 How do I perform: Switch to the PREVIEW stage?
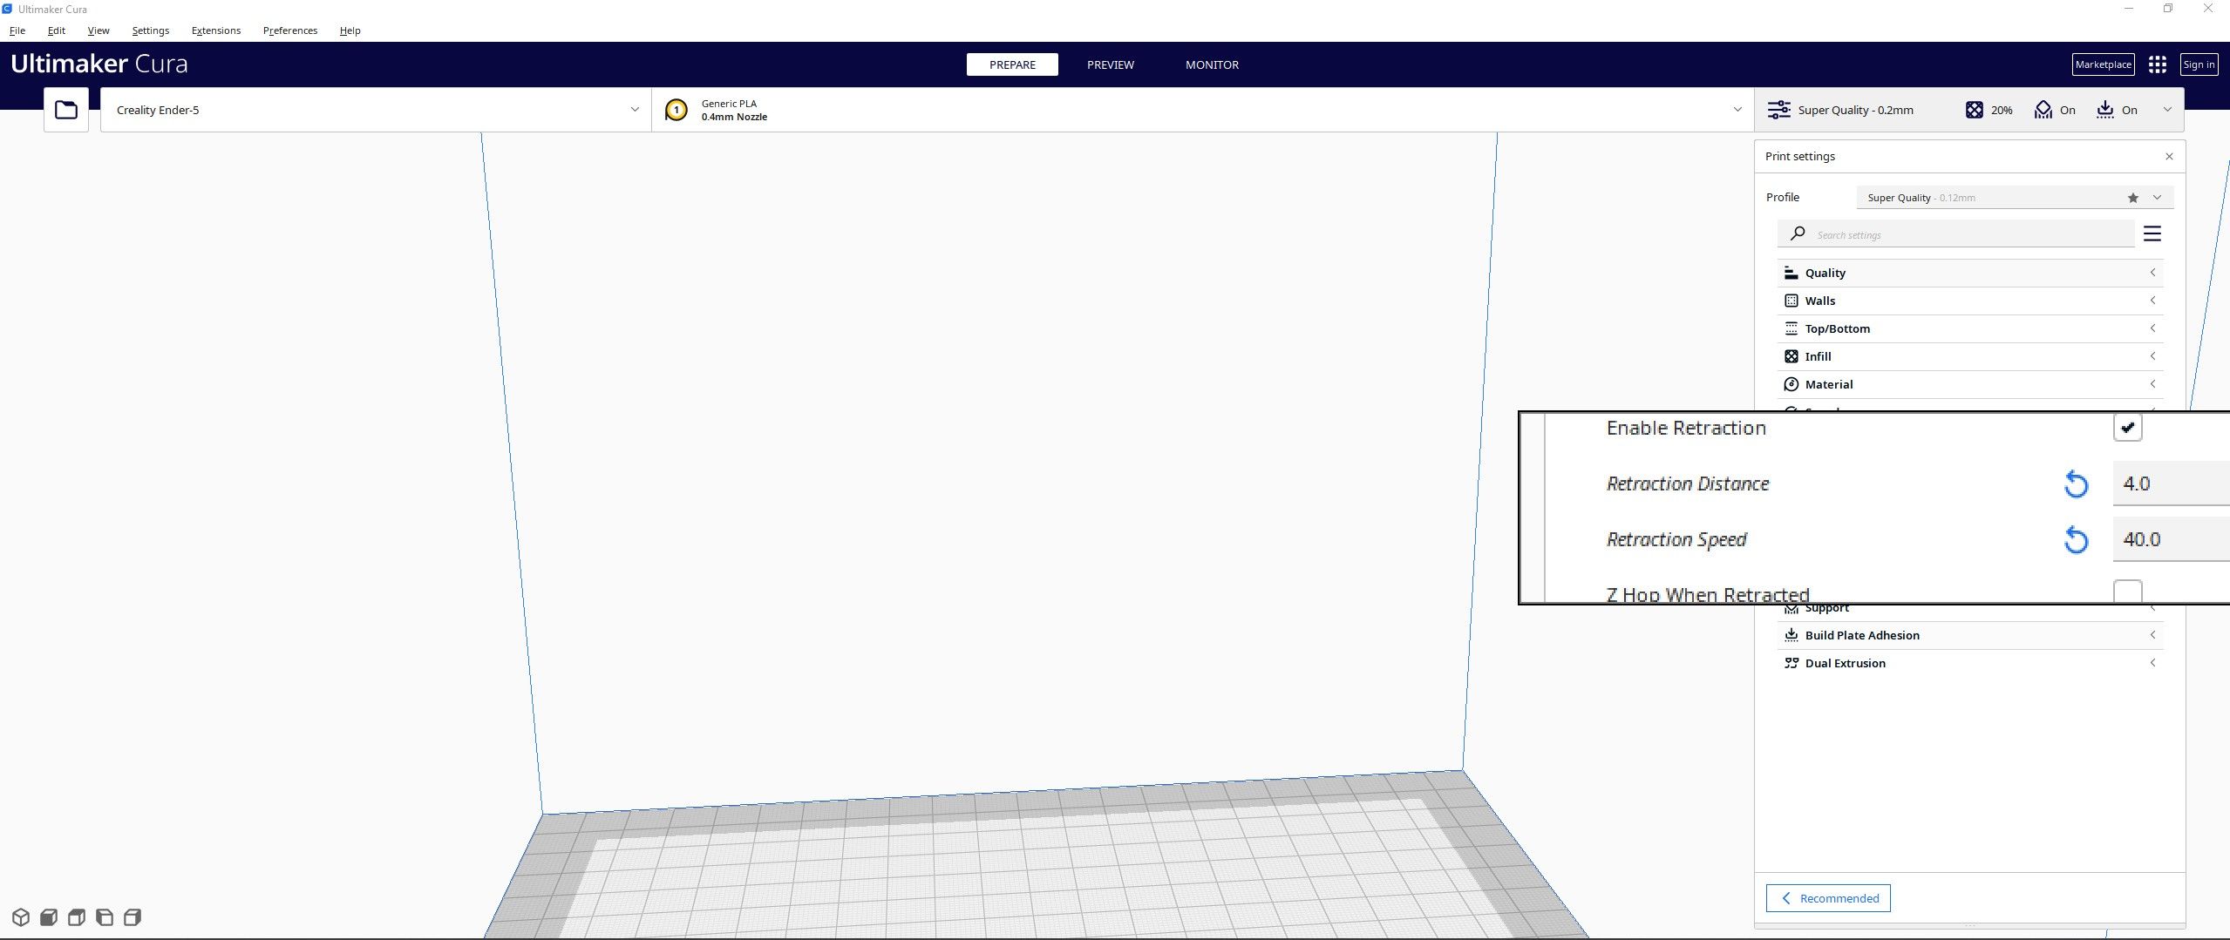click(x=1111, y=64)
